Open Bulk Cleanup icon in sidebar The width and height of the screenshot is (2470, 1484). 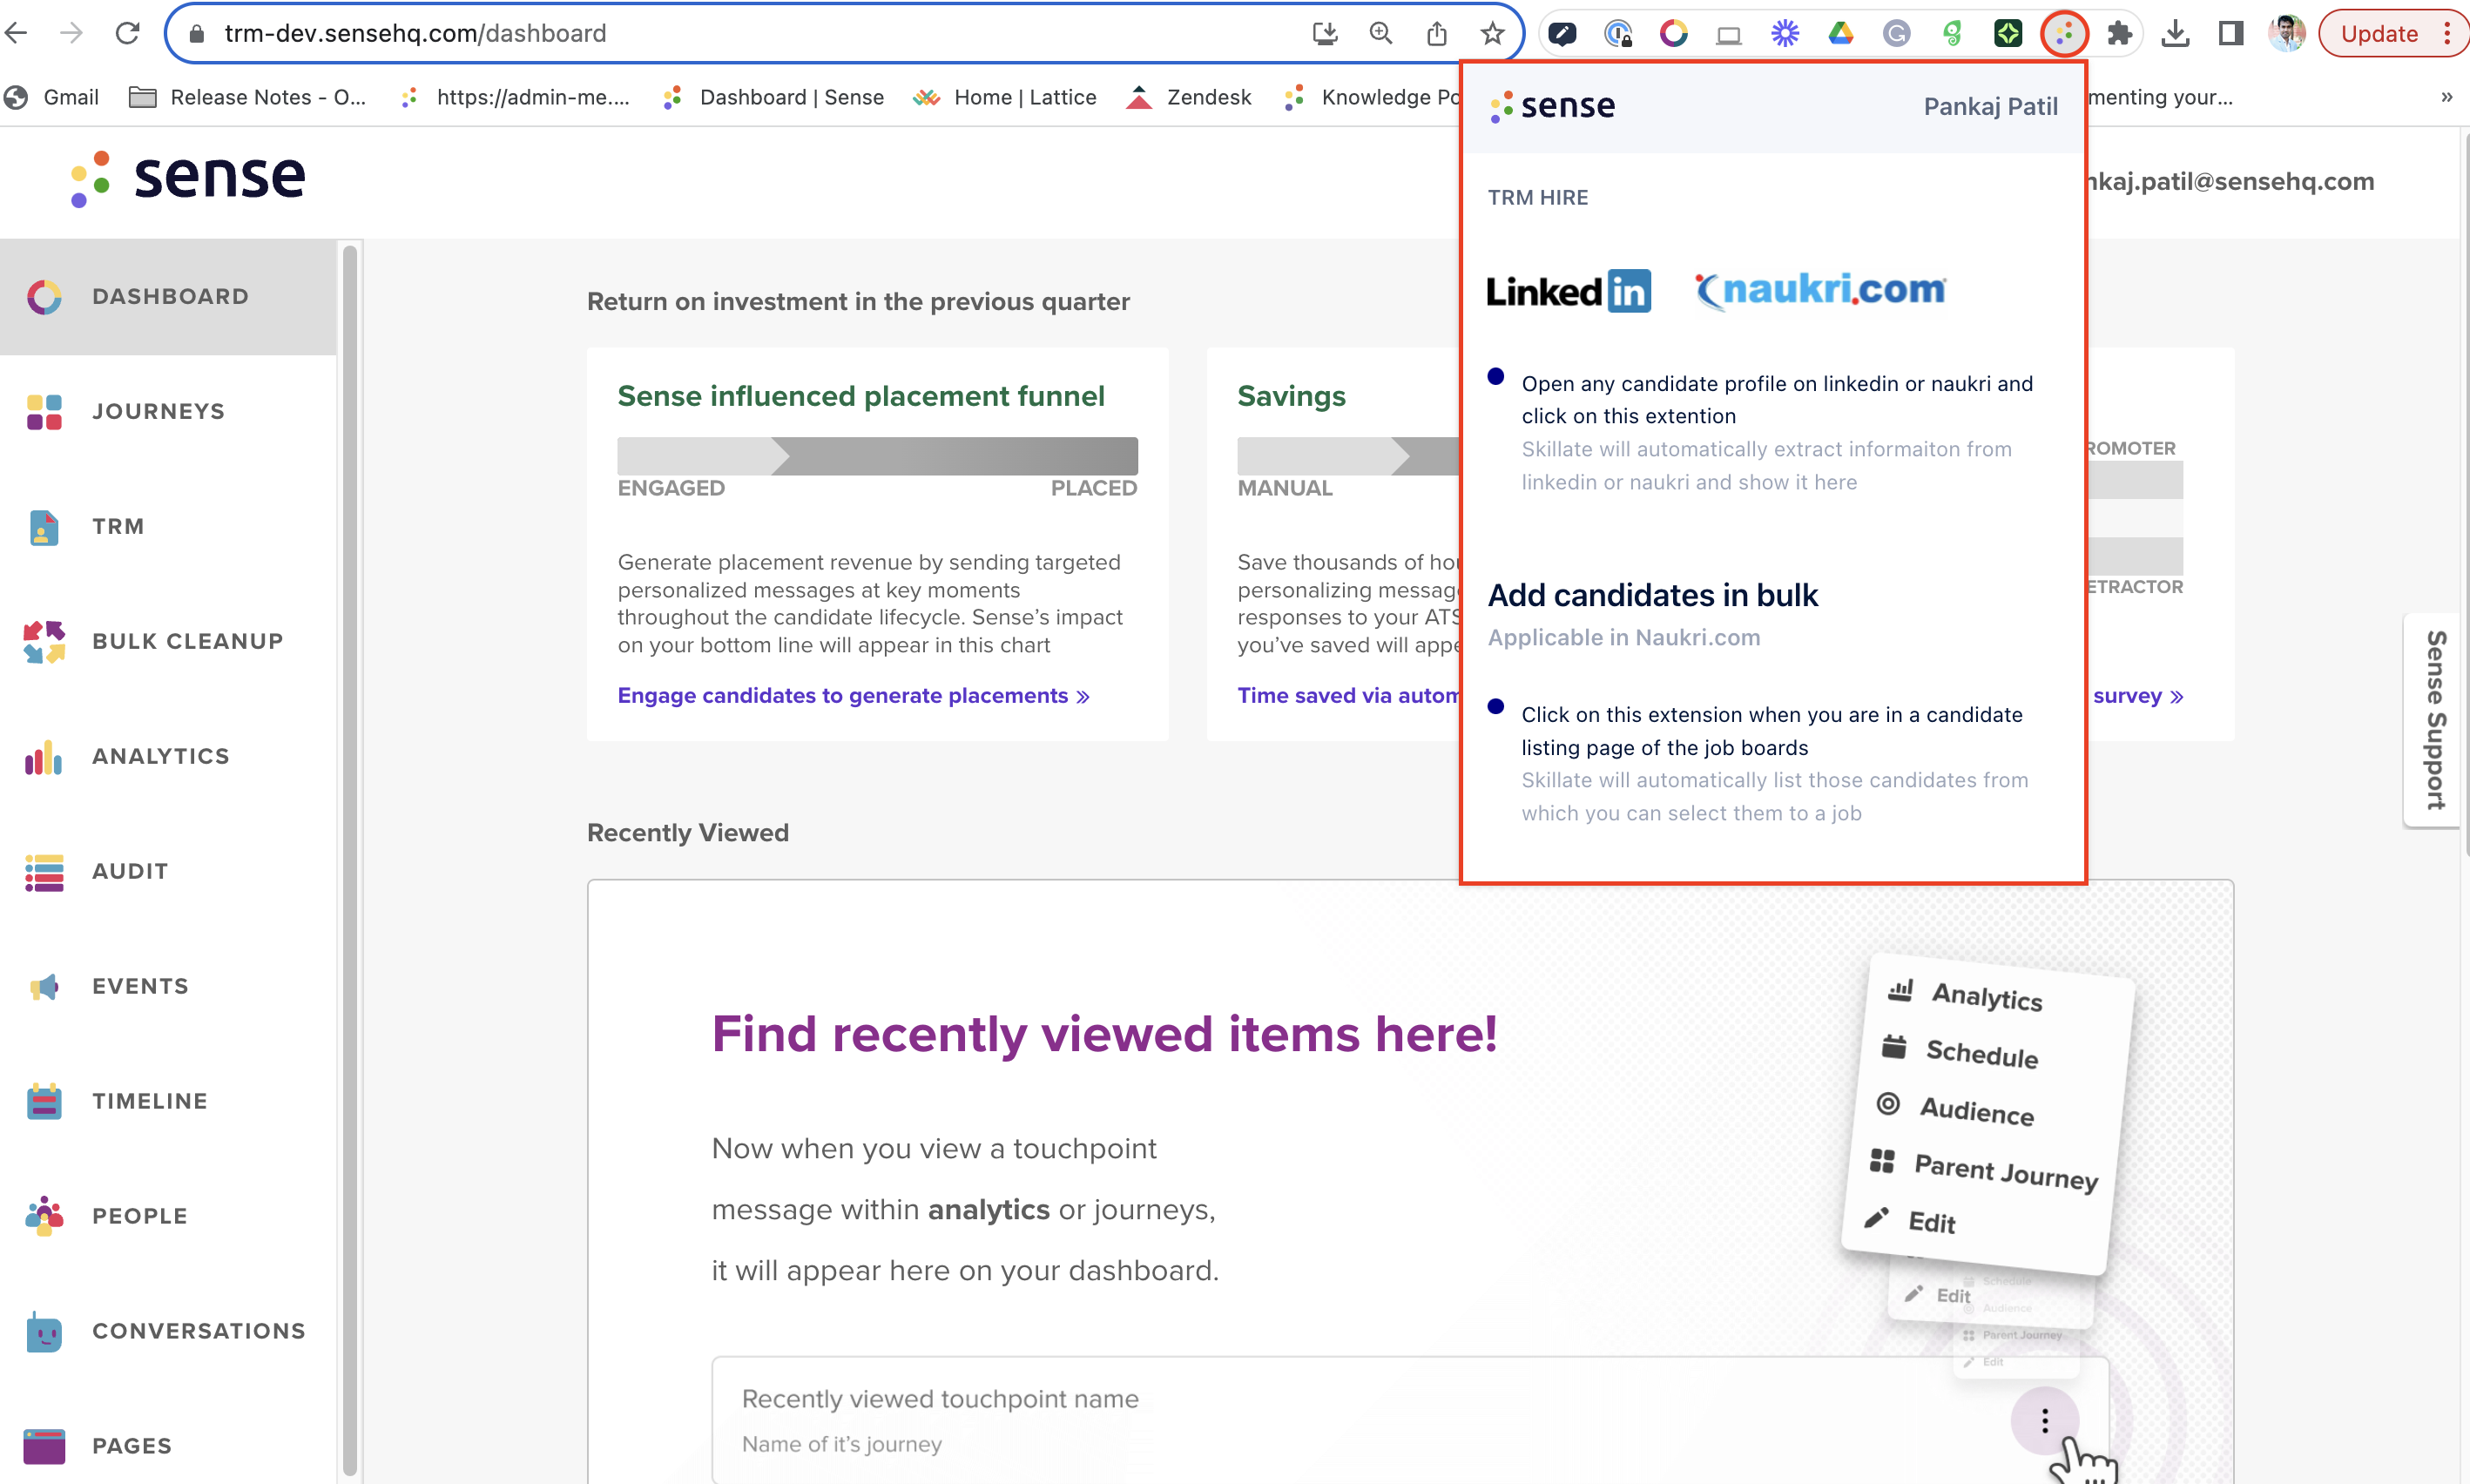point(44,642)
